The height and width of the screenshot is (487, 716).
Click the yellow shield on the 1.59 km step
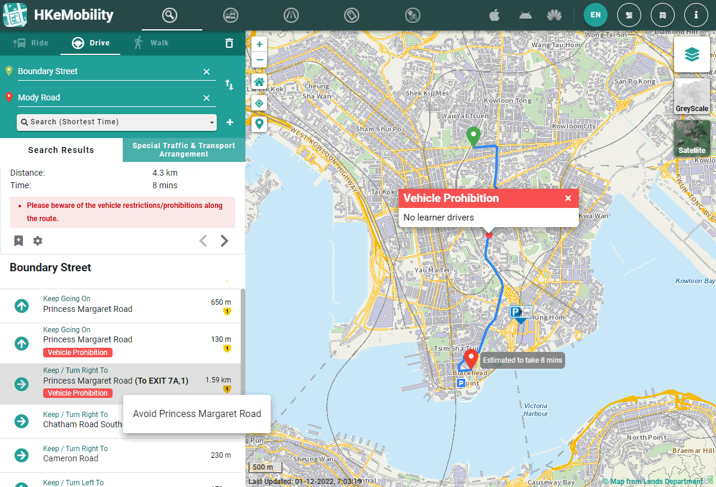pos(227,389)
